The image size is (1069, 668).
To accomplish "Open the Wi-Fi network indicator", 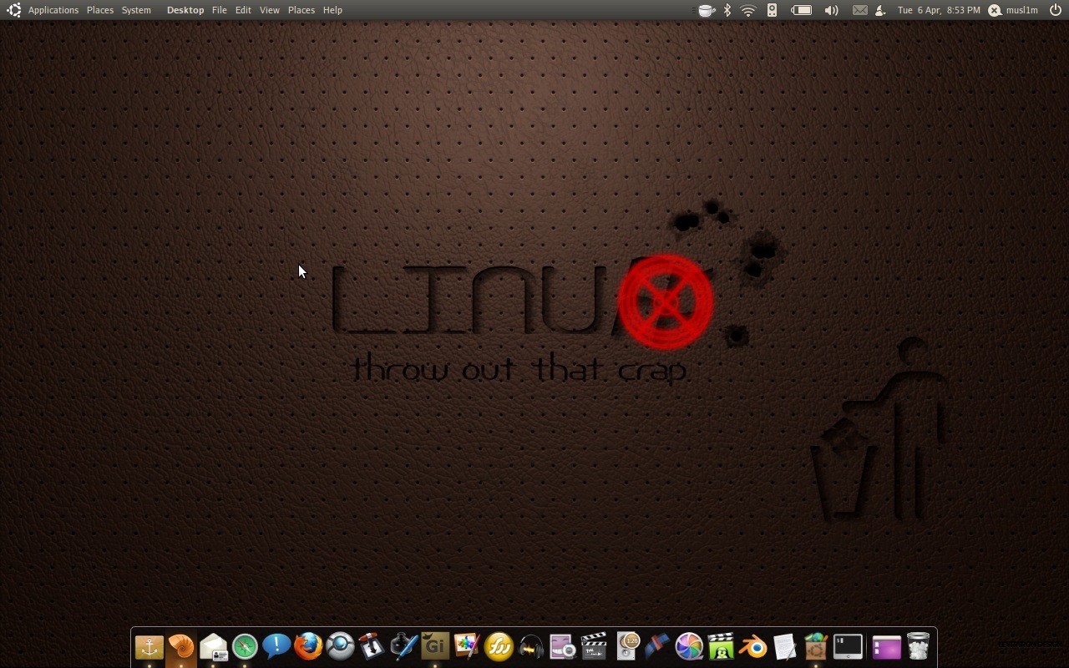I will click(x=748, y=10).
